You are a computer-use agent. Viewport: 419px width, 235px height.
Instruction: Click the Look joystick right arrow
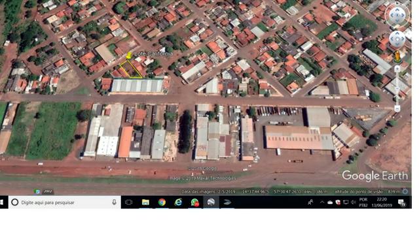click(x=403, y=15)
